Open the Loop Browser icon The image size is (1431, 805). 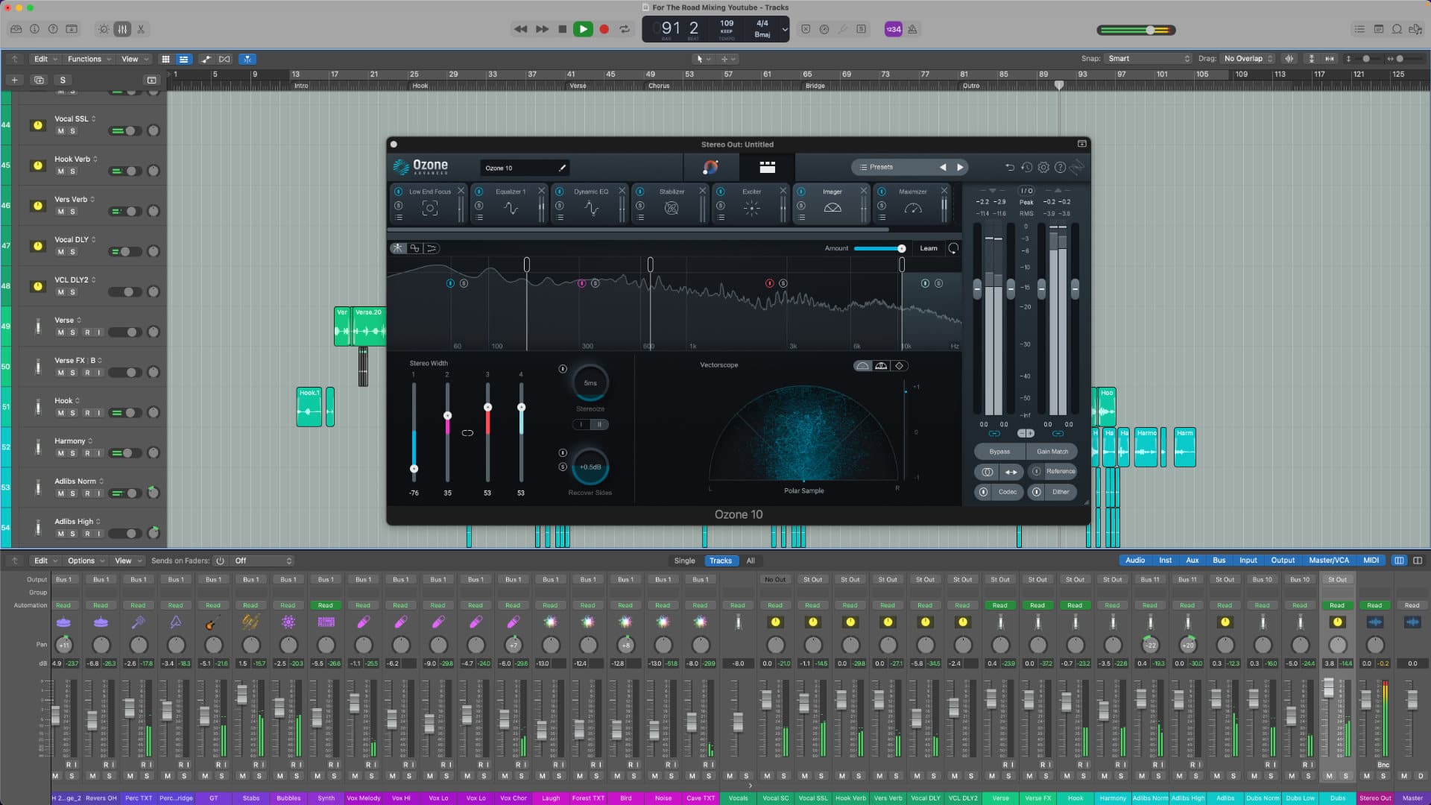pyautogui.click(x=1397, y=29)
